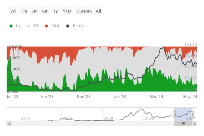The image size is (204, 136).
Task: Toggle the gray At series dot
Action: click(x=28, y=26)
